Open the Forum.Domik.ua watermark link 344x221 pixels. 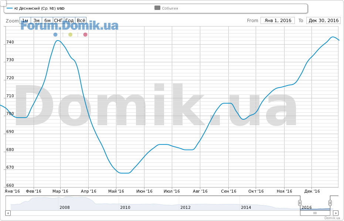point(69,26)
